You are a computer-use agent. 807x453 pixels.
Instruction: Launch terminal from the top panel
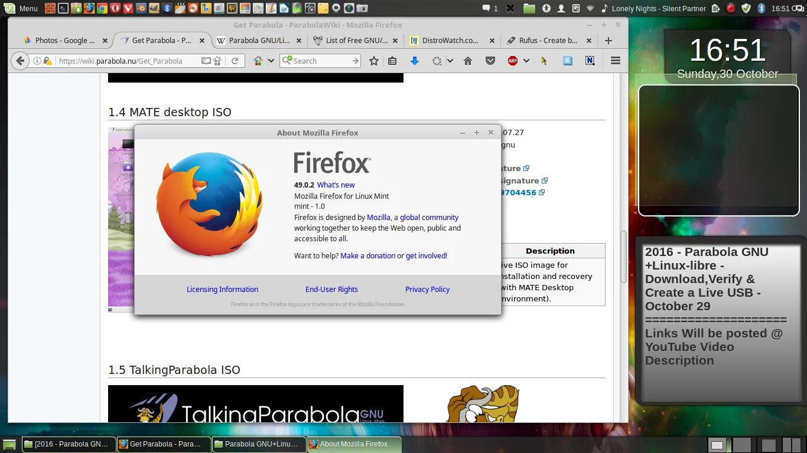click(63, 8)
